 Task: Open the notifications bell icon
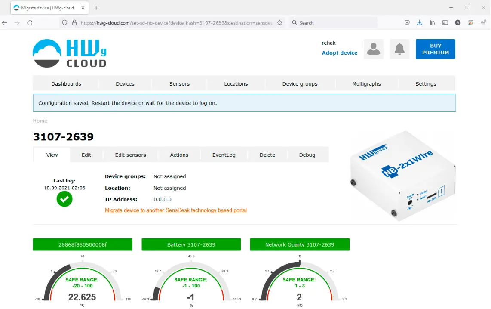[x=399, y=49]
